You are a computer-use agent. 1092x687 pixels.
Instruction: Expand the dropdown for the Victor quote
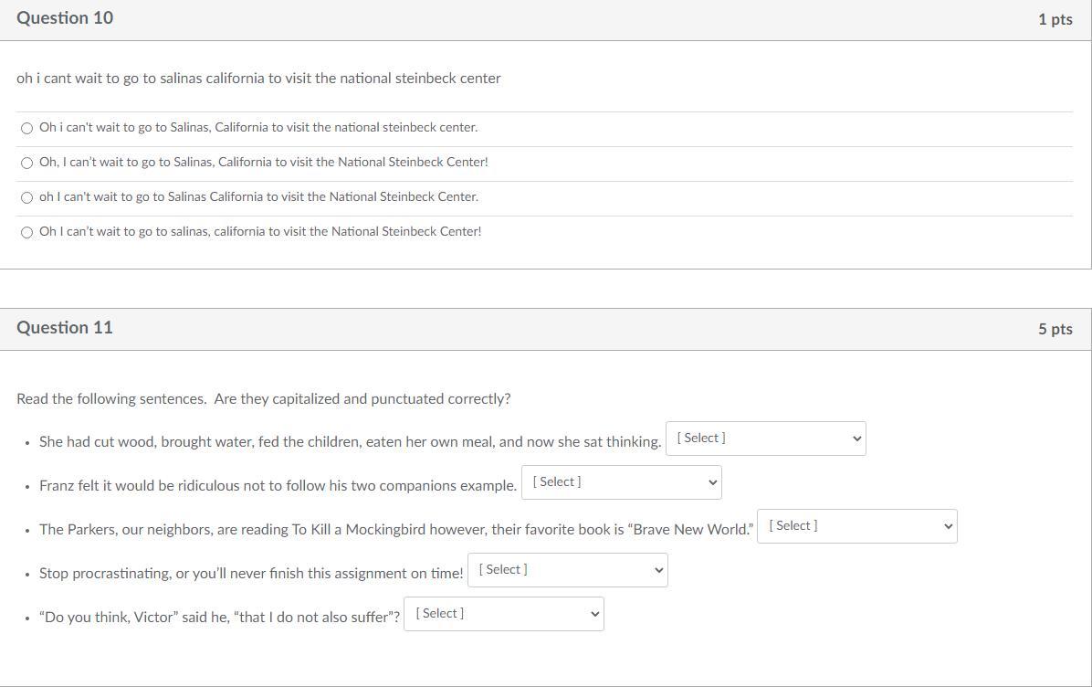pos(503,614)
